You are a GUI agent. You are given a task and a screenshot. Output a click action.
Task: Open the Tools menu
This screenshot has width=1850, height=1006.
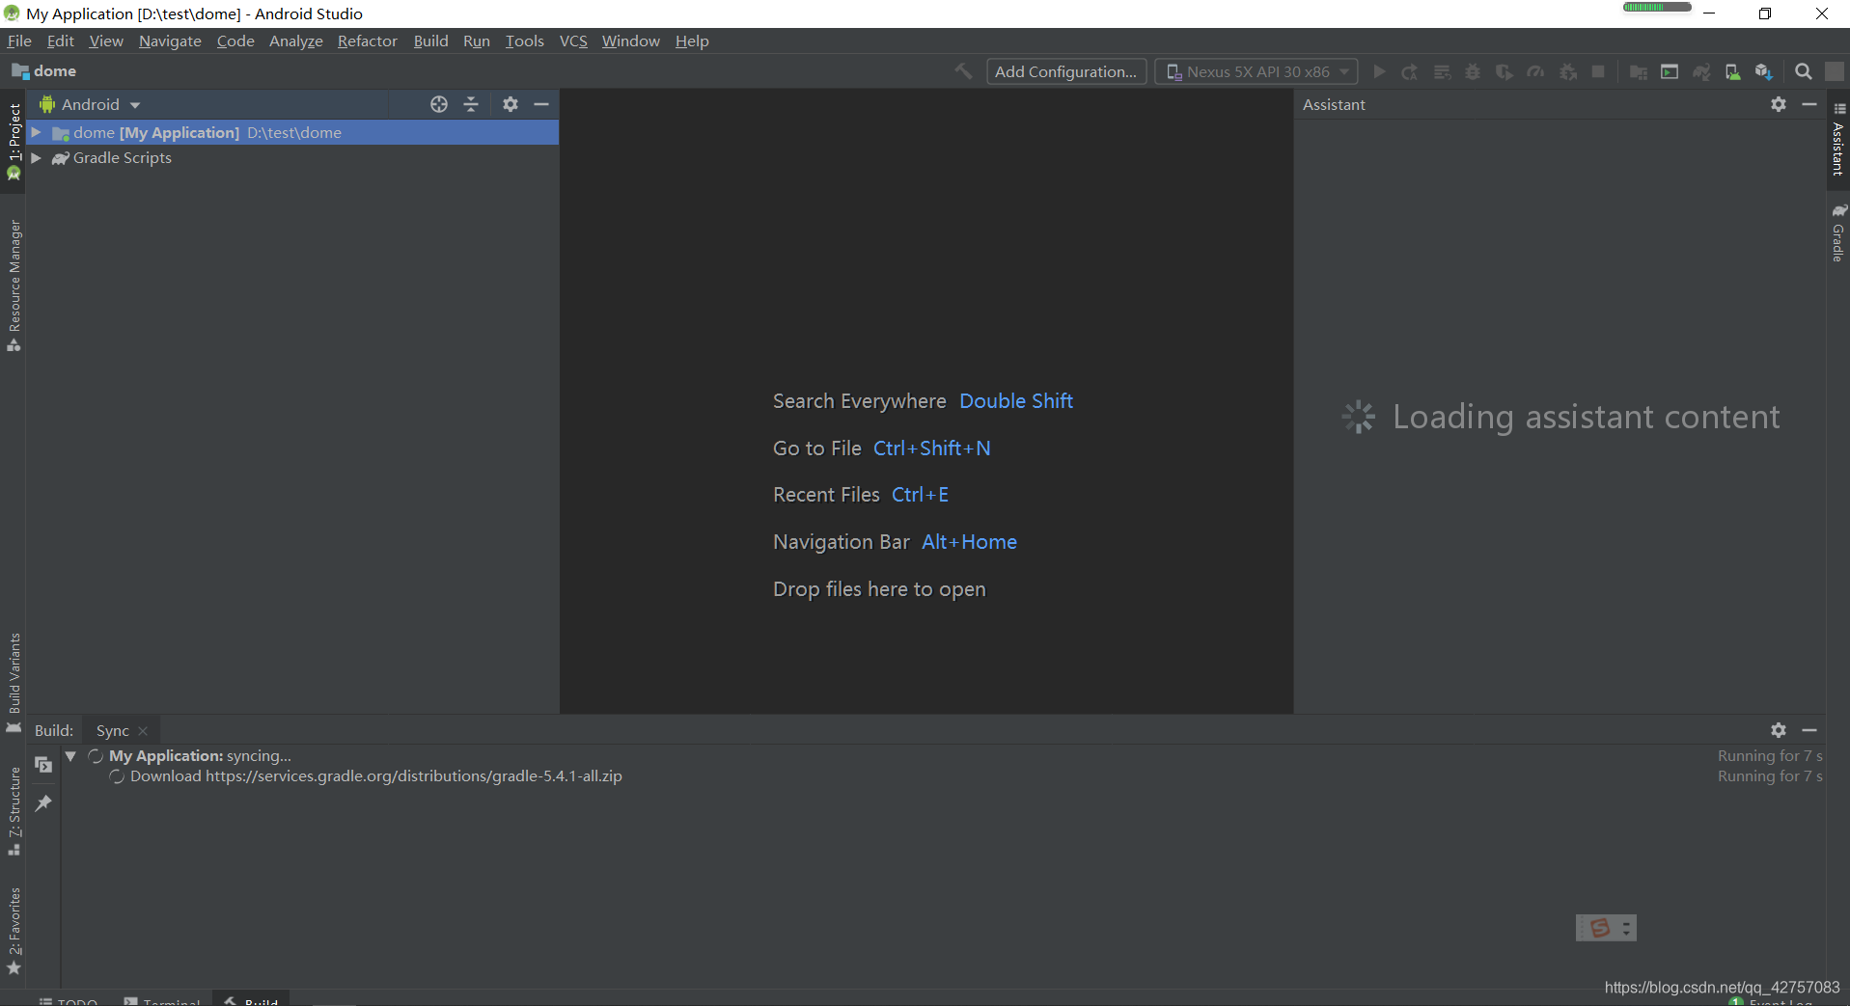pyautogui.click(x=524, y=41)
